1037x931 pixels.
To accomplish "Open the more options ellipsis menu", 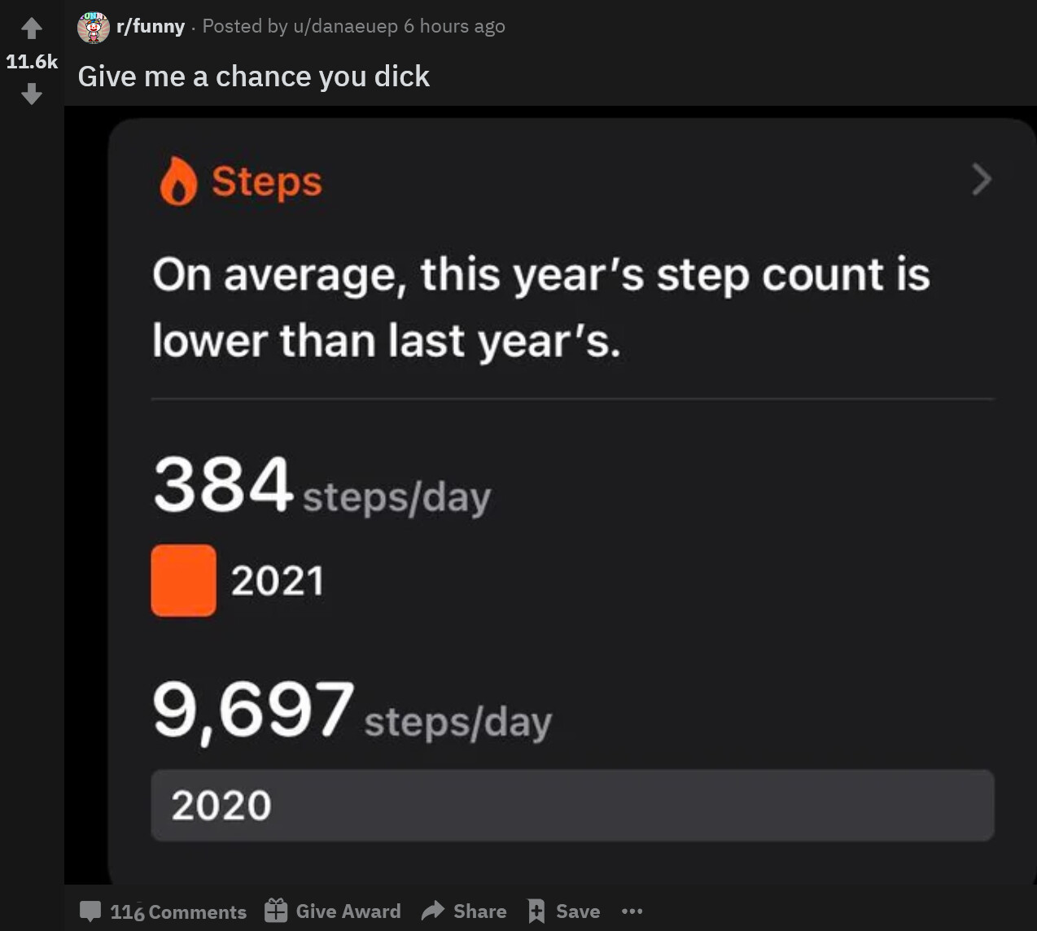I will tap(632, 911).
